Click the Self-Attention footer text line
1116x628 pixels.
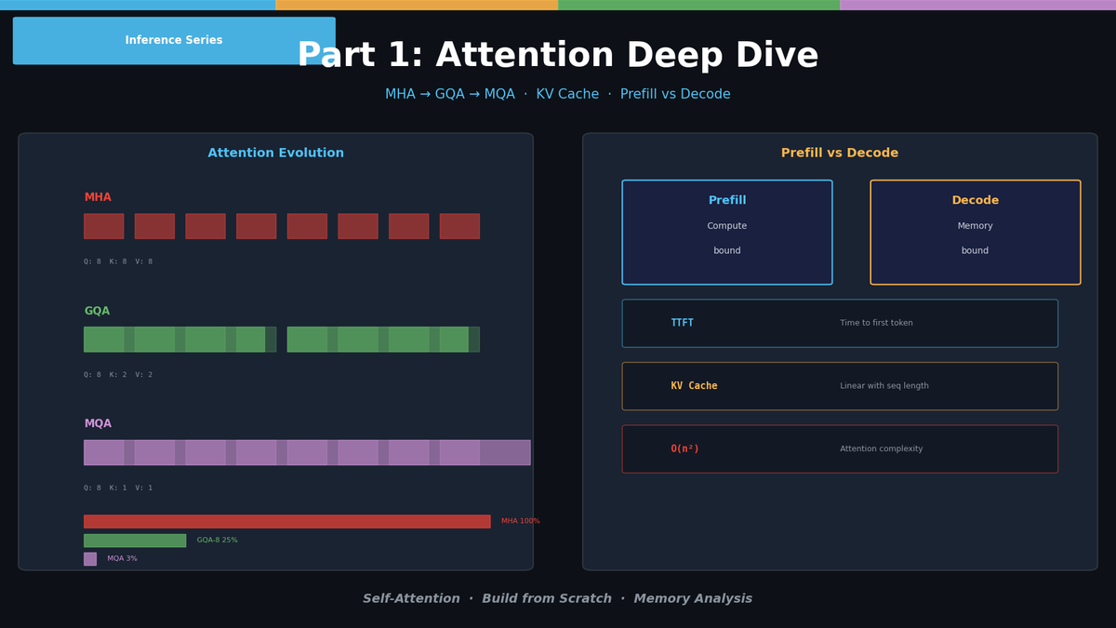558,599
